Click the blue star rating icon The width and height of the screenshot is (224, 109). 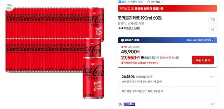point(120,28)
